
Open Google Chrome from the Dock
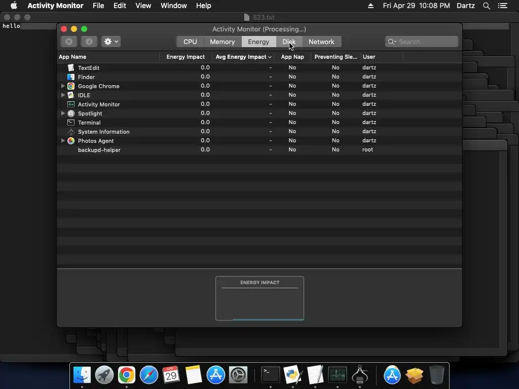126,375
